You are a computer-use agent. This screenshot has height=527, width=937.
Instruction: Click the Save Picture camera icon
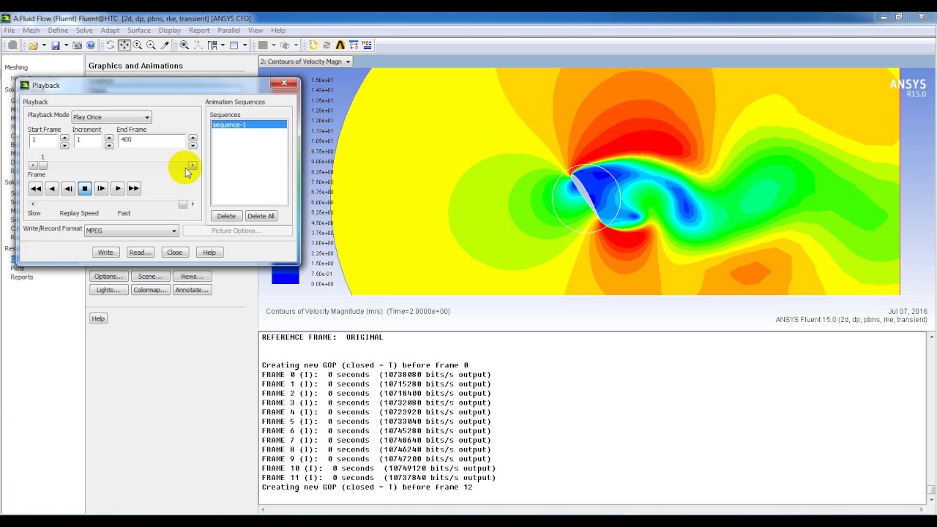pos(77,45)
